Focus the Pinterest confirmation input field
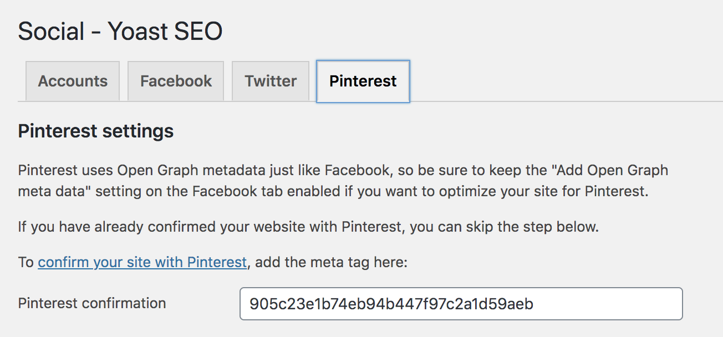Viewport: 723px width, 337px height. [460, 304]
